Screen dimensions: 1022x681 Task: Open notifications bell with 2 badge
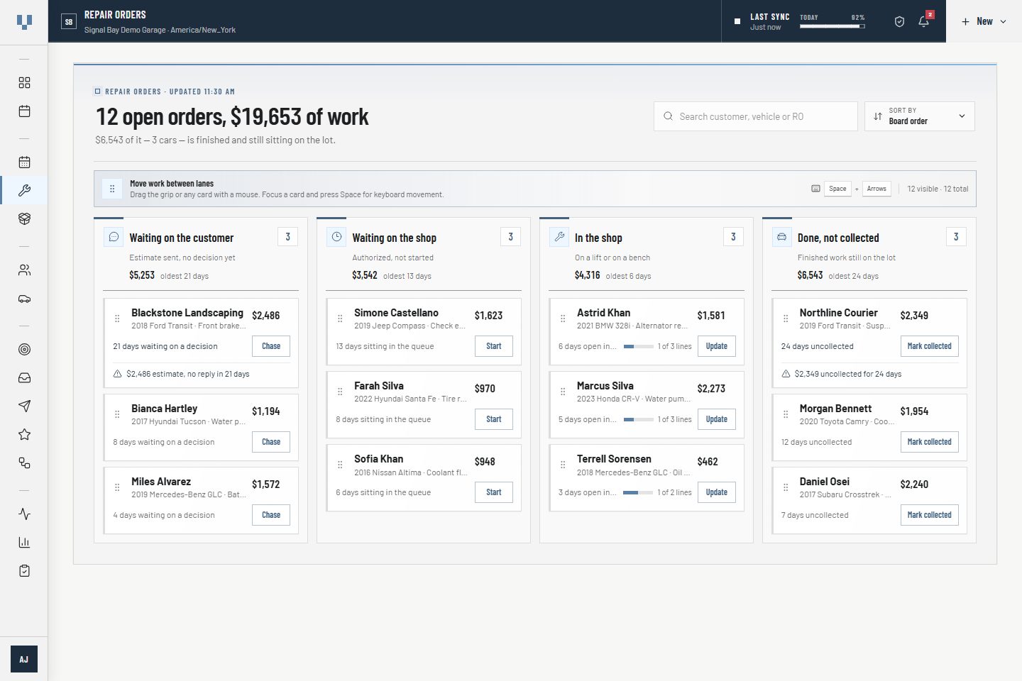(924, 21)
